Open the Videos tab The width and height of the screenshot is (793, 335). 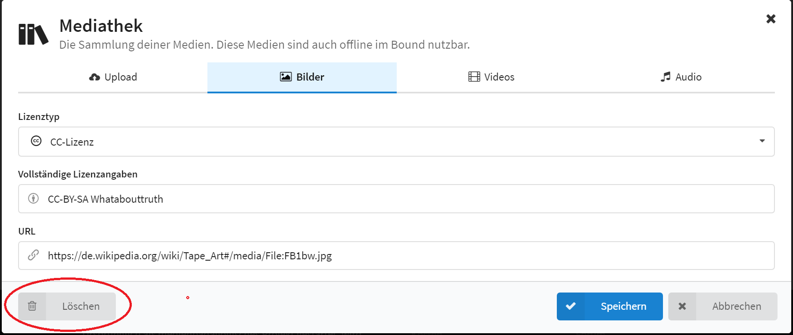[491, 77]
